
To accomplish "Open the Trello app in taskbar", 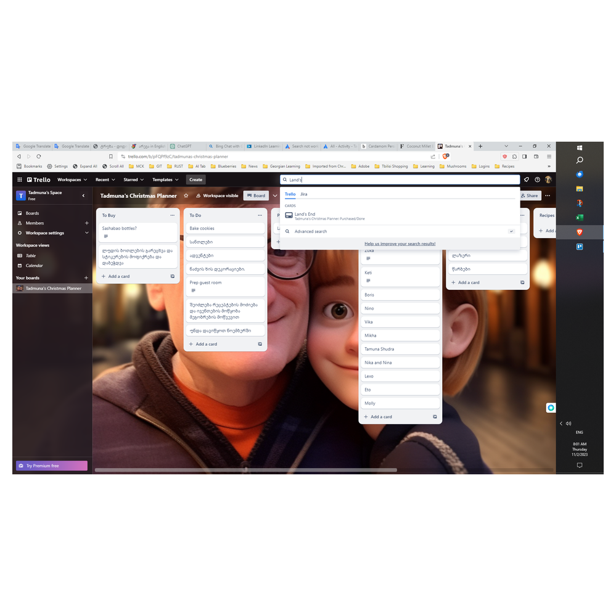I will [x=580, y=247].
